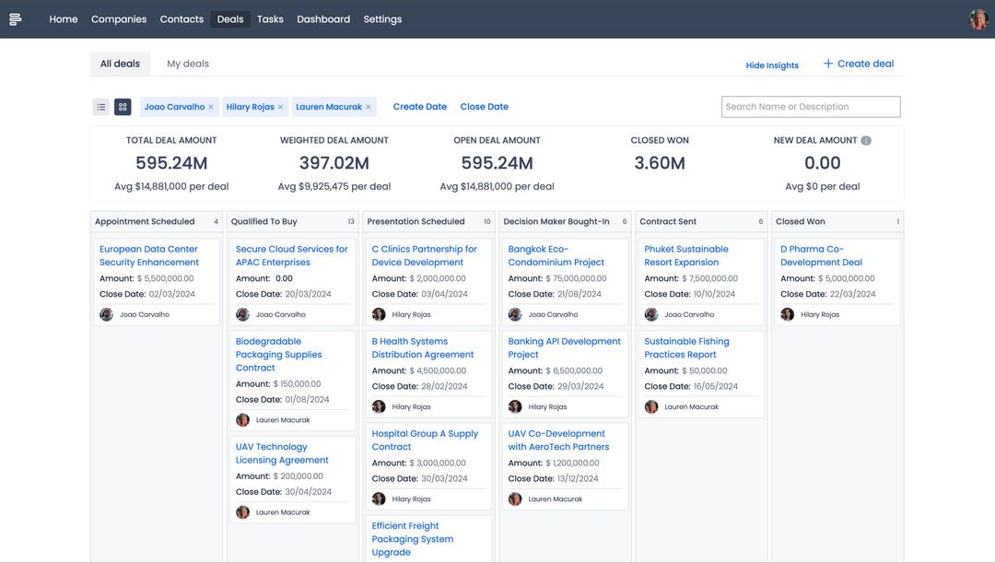Click the Create deal button
The height and width of the screenshot is (563, 995).
[x=857, y=63]
